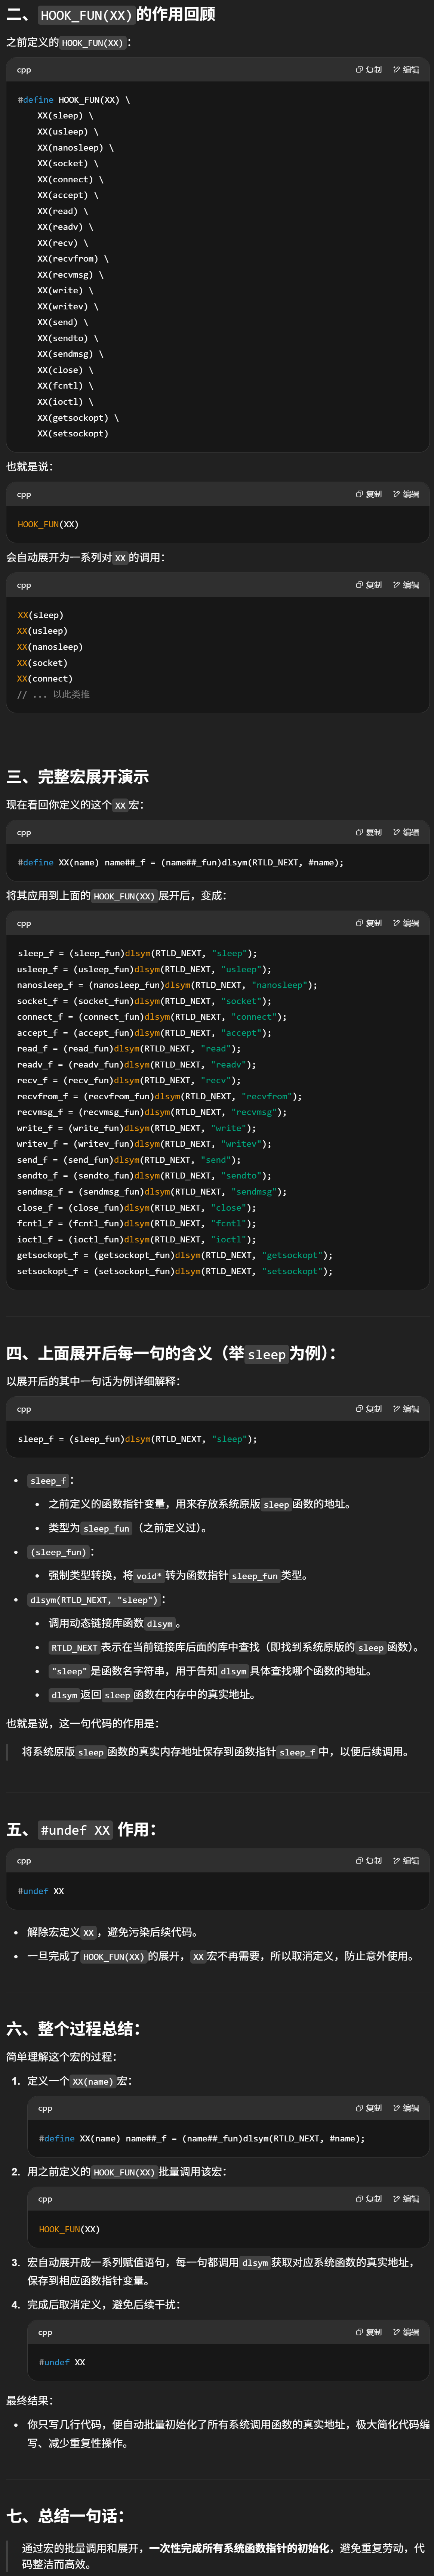Image resolution: width=434 pixels, height=2576 pixels.
Task: Click the setsockopt_f dlsym assignment line
Action: [x=175, y=1271]
